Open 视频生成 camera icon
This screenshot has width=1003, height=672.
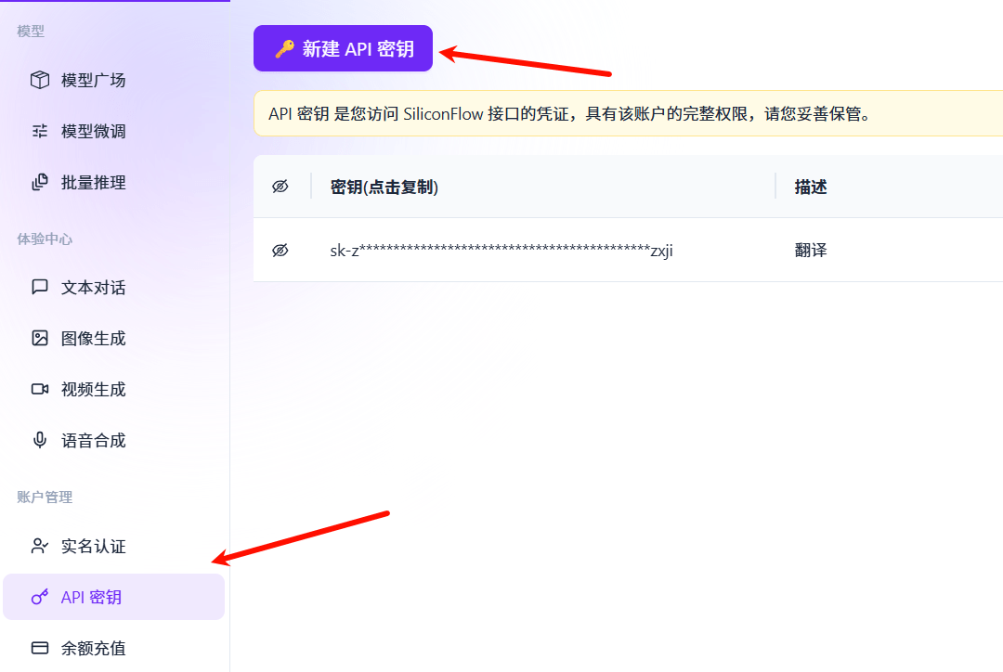[40, 389]
